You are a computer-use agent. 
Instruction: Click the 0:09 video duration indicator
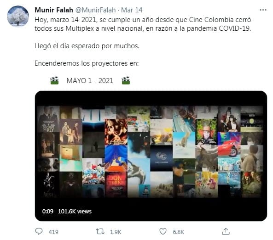click(47, 212)
